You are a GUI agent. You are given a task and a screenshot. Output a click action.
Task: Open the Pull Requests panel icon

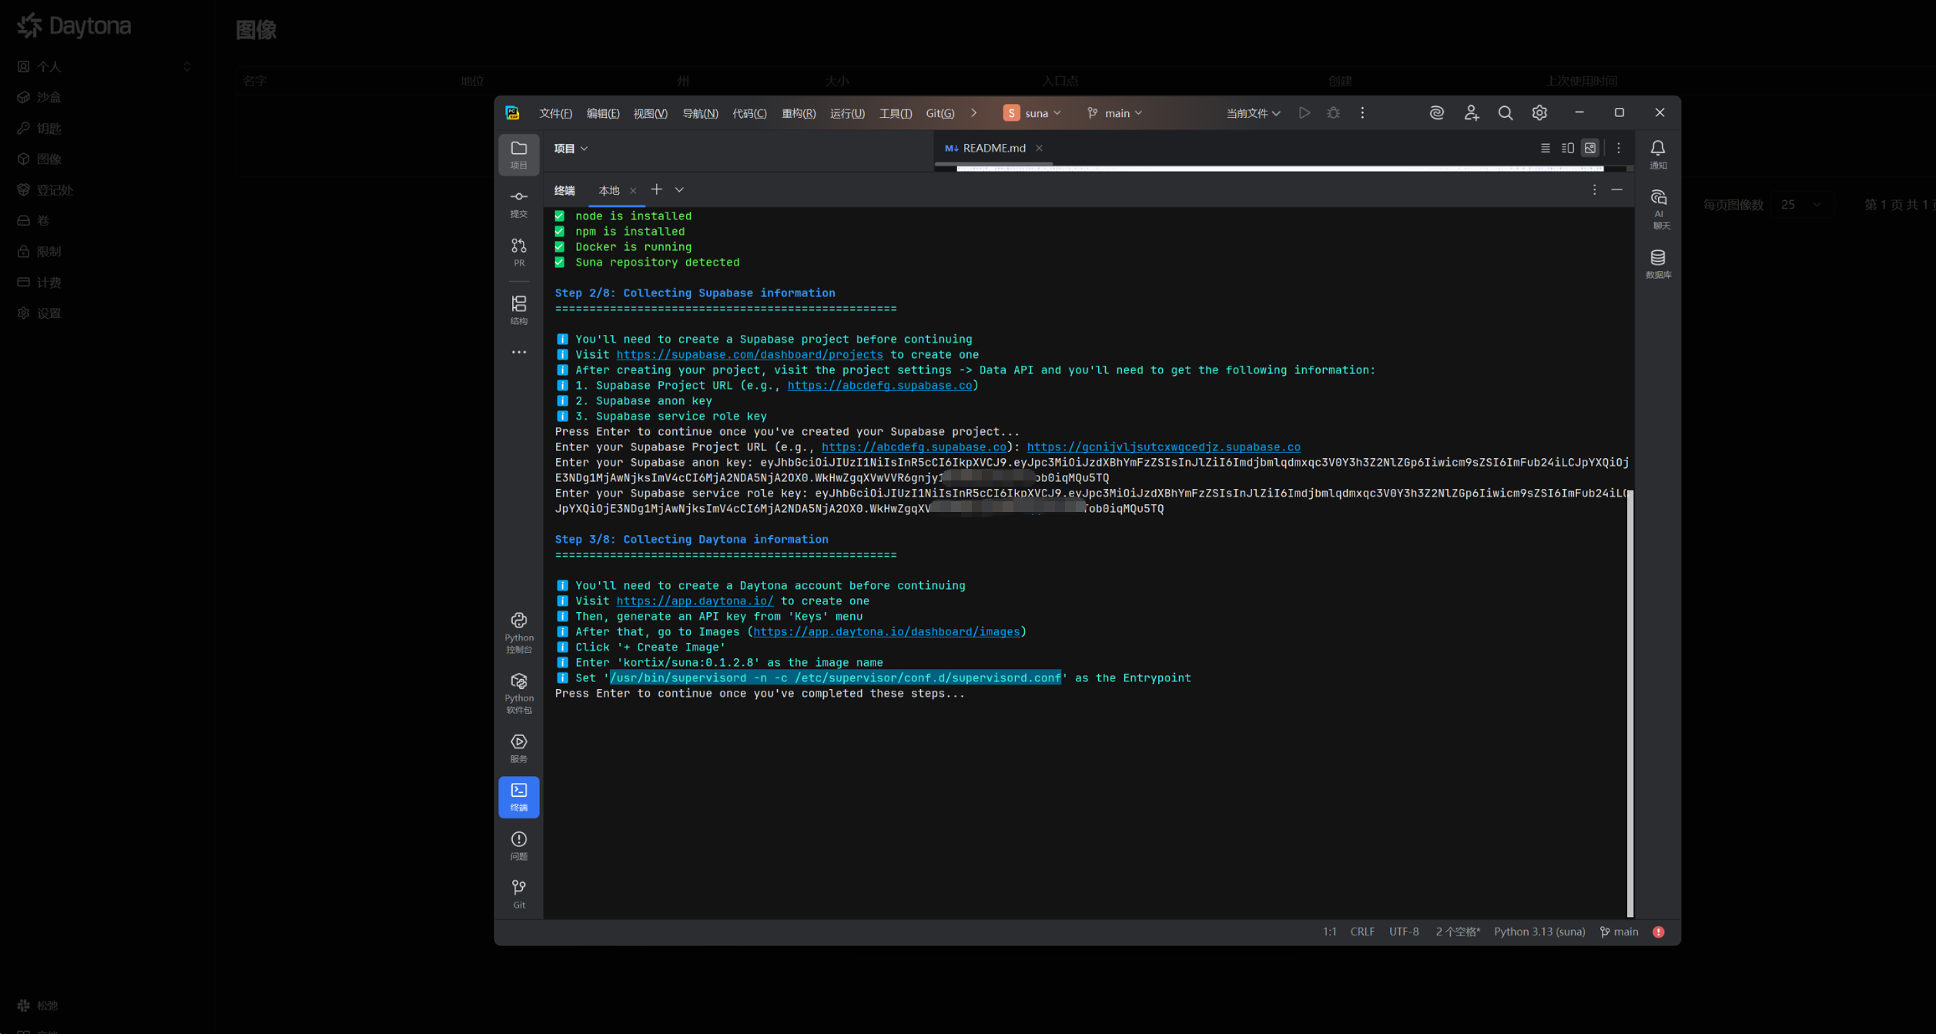tap(518, 252)
